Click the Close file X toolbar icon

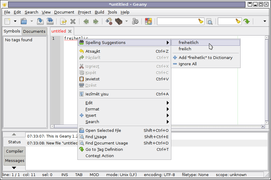(x=73, y=21)
